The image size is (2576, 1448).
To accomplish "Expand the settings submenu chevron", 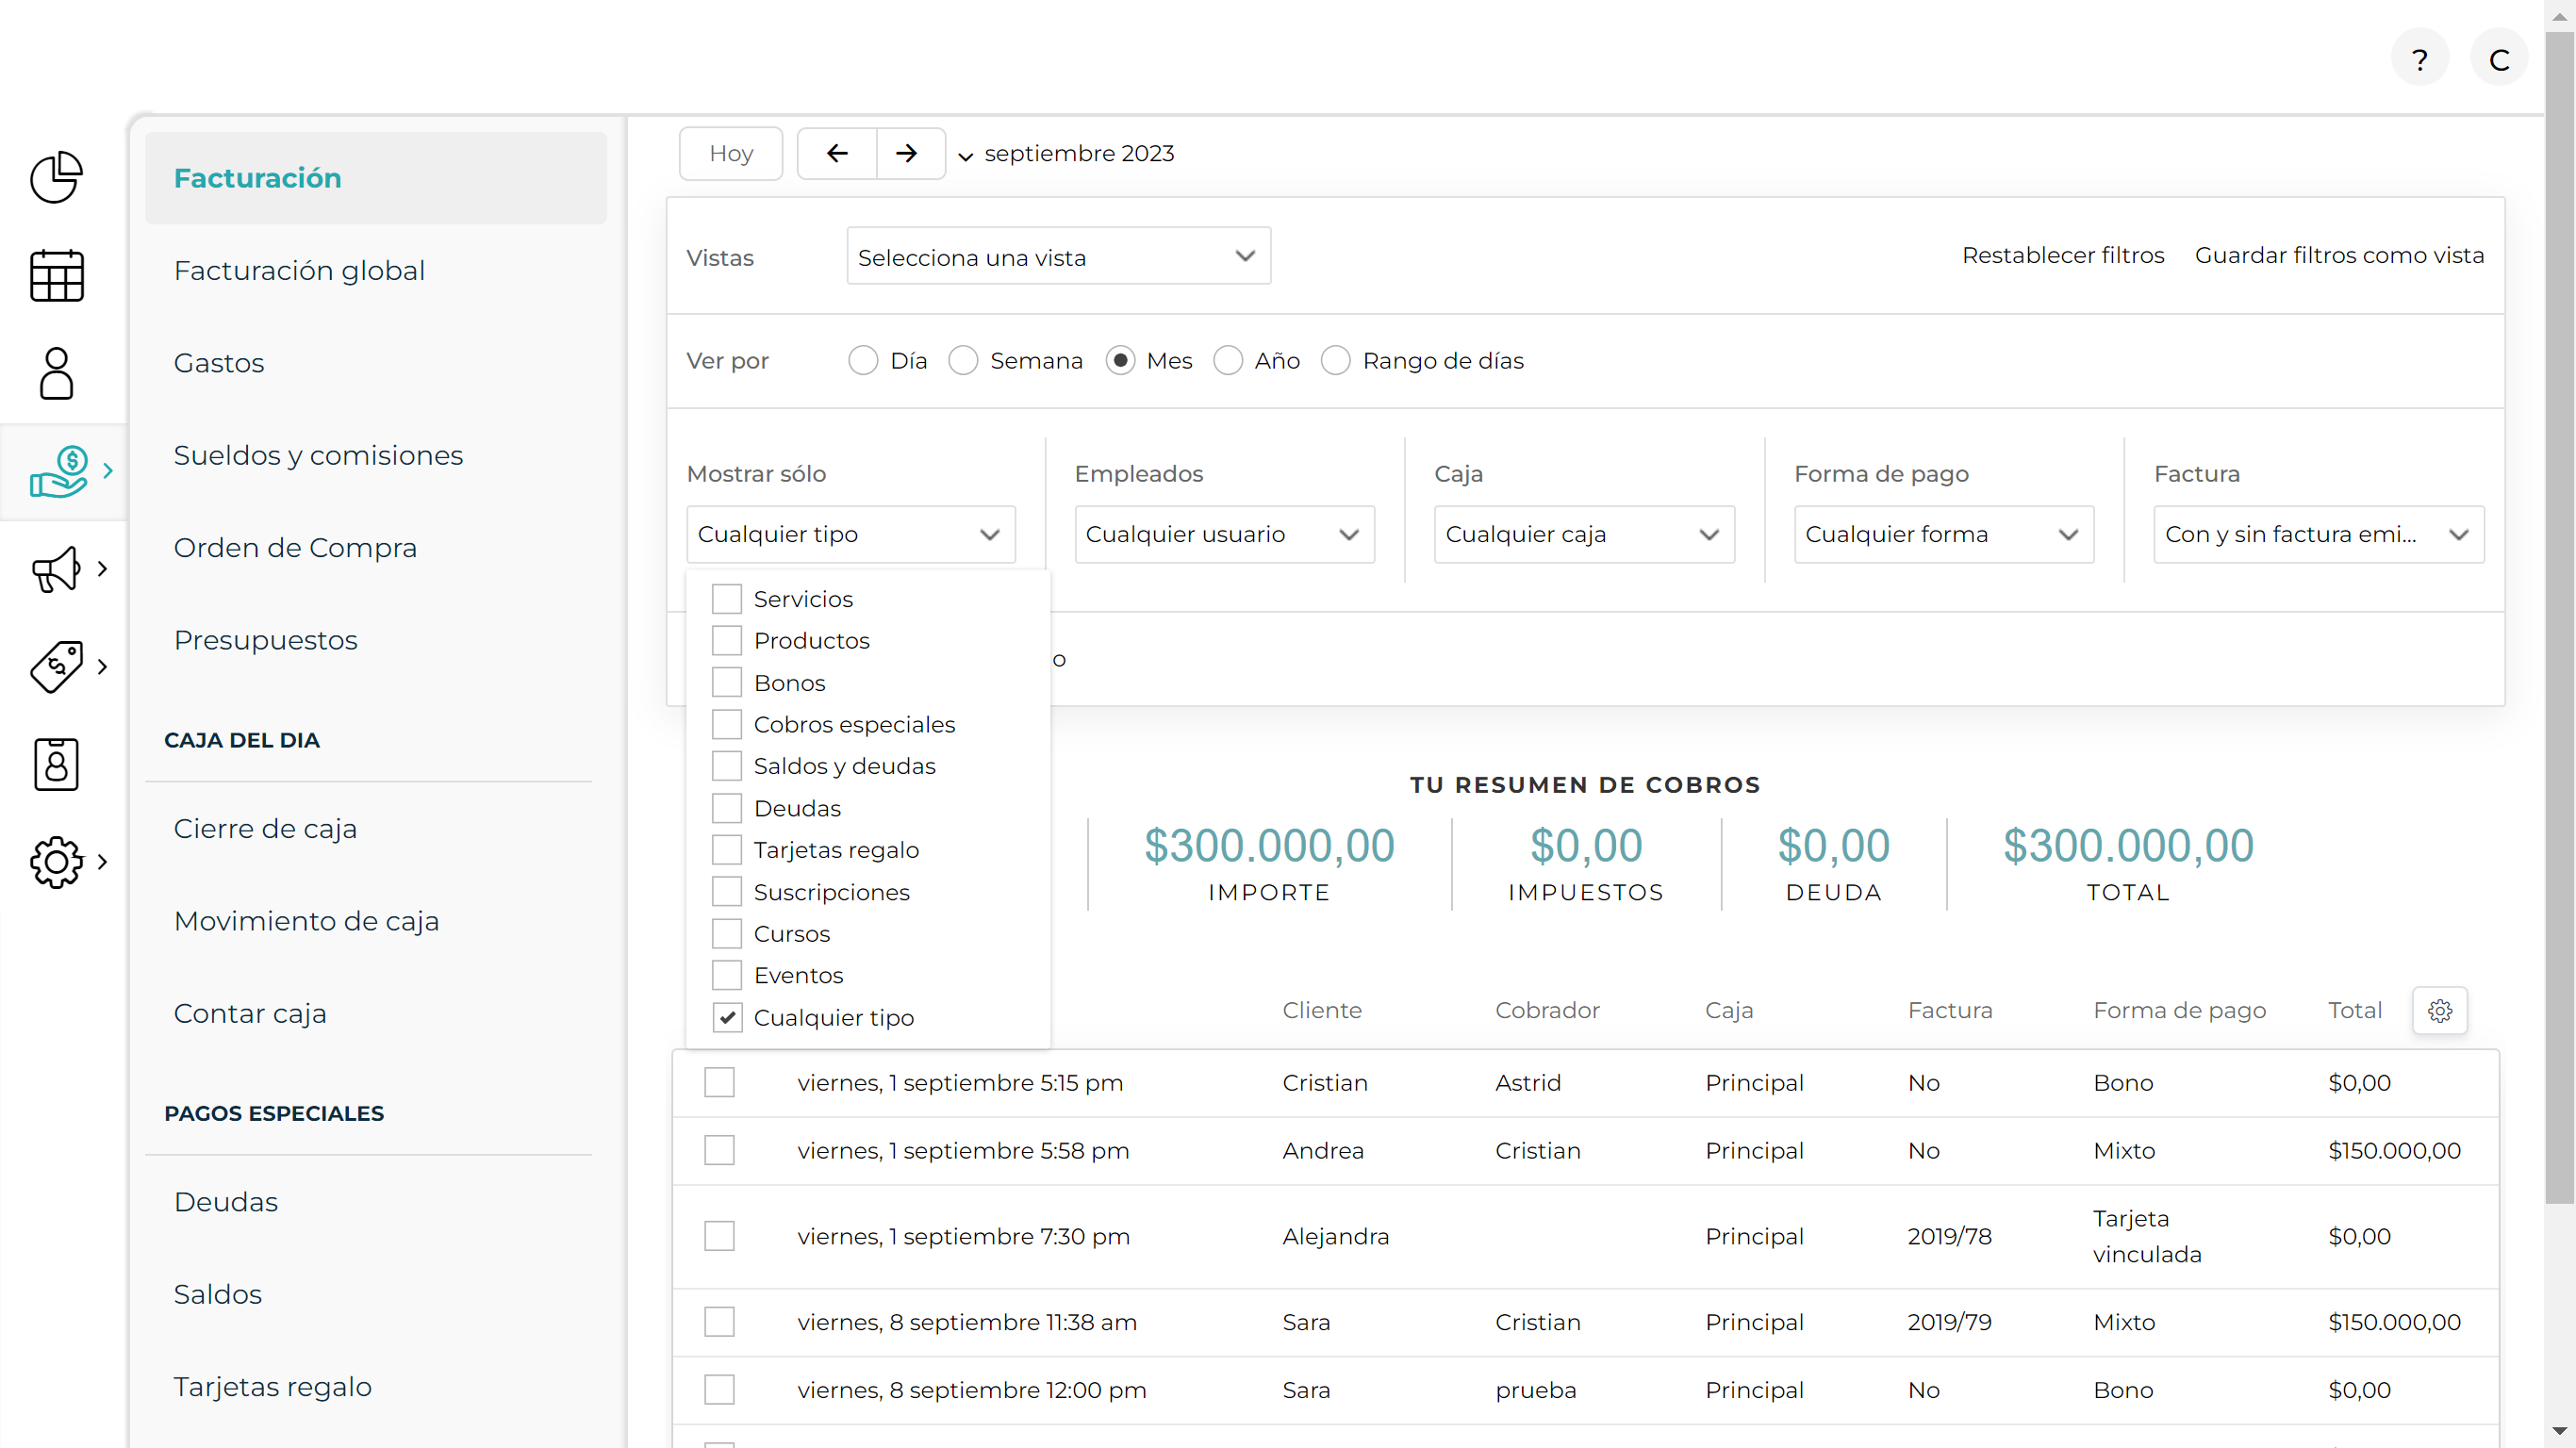I will (102, 861).
